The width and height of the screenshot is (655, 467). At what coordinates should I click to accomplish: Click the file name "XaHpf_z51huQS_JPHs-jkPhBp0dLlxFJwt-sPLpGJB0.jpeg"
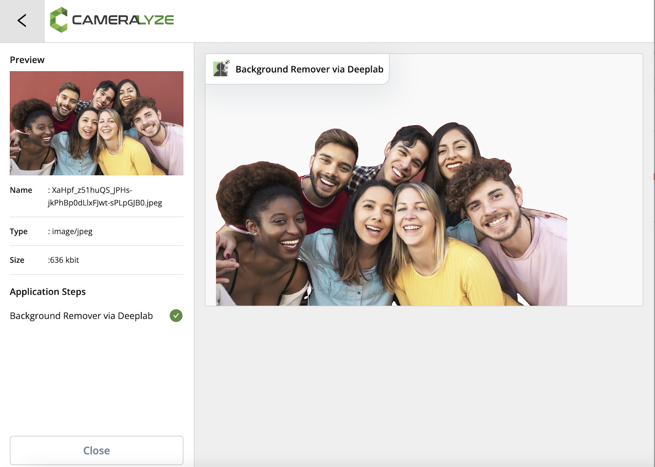[x=105, y=196]
